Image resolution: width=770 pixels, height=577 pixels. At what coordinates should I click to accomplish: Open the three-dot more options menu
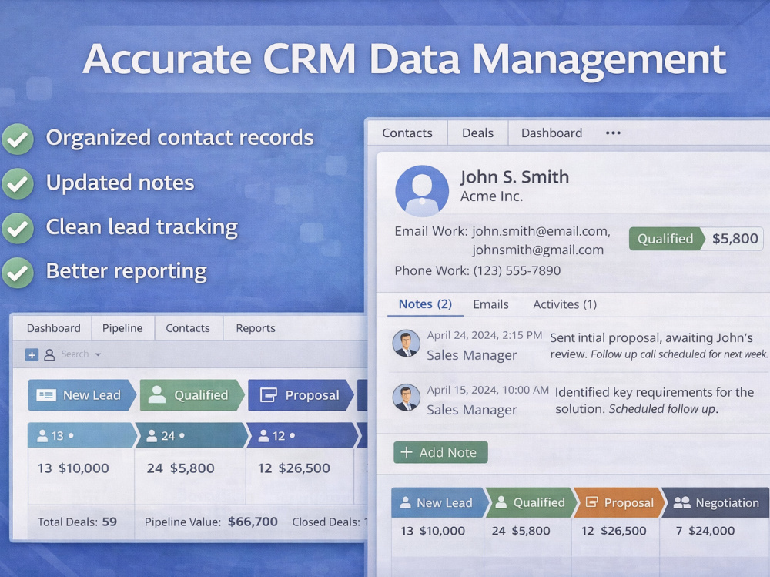(613, 133)
